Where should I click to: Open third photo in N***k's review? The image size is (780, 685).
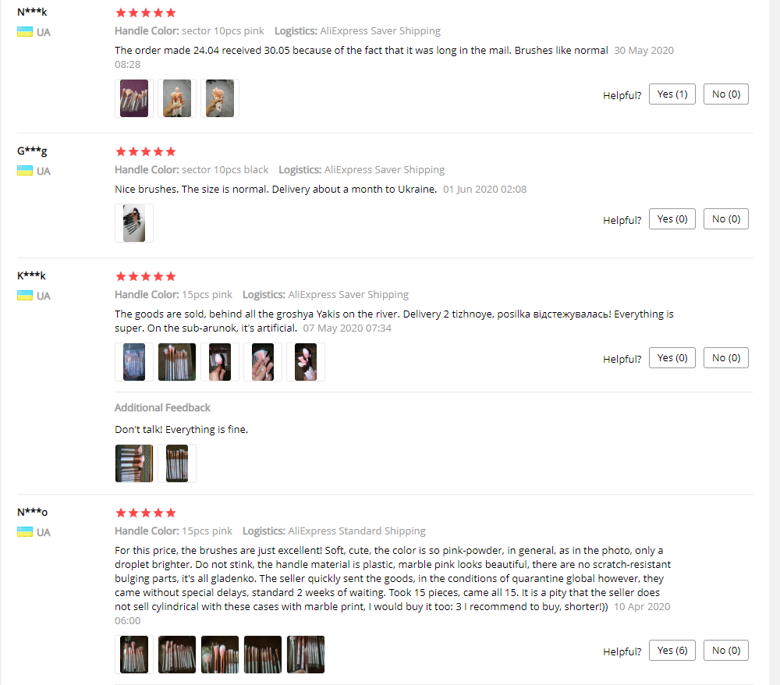click(x=220, y=98)
